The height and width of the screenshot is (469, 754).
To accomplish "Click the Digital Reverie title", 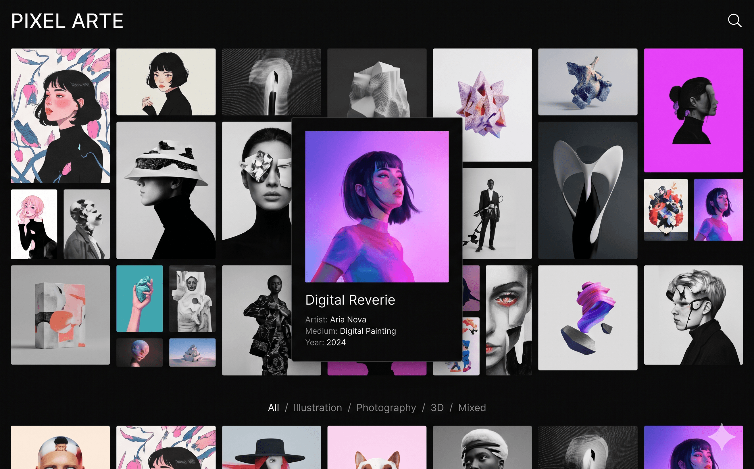I will (x=350, y=300).
